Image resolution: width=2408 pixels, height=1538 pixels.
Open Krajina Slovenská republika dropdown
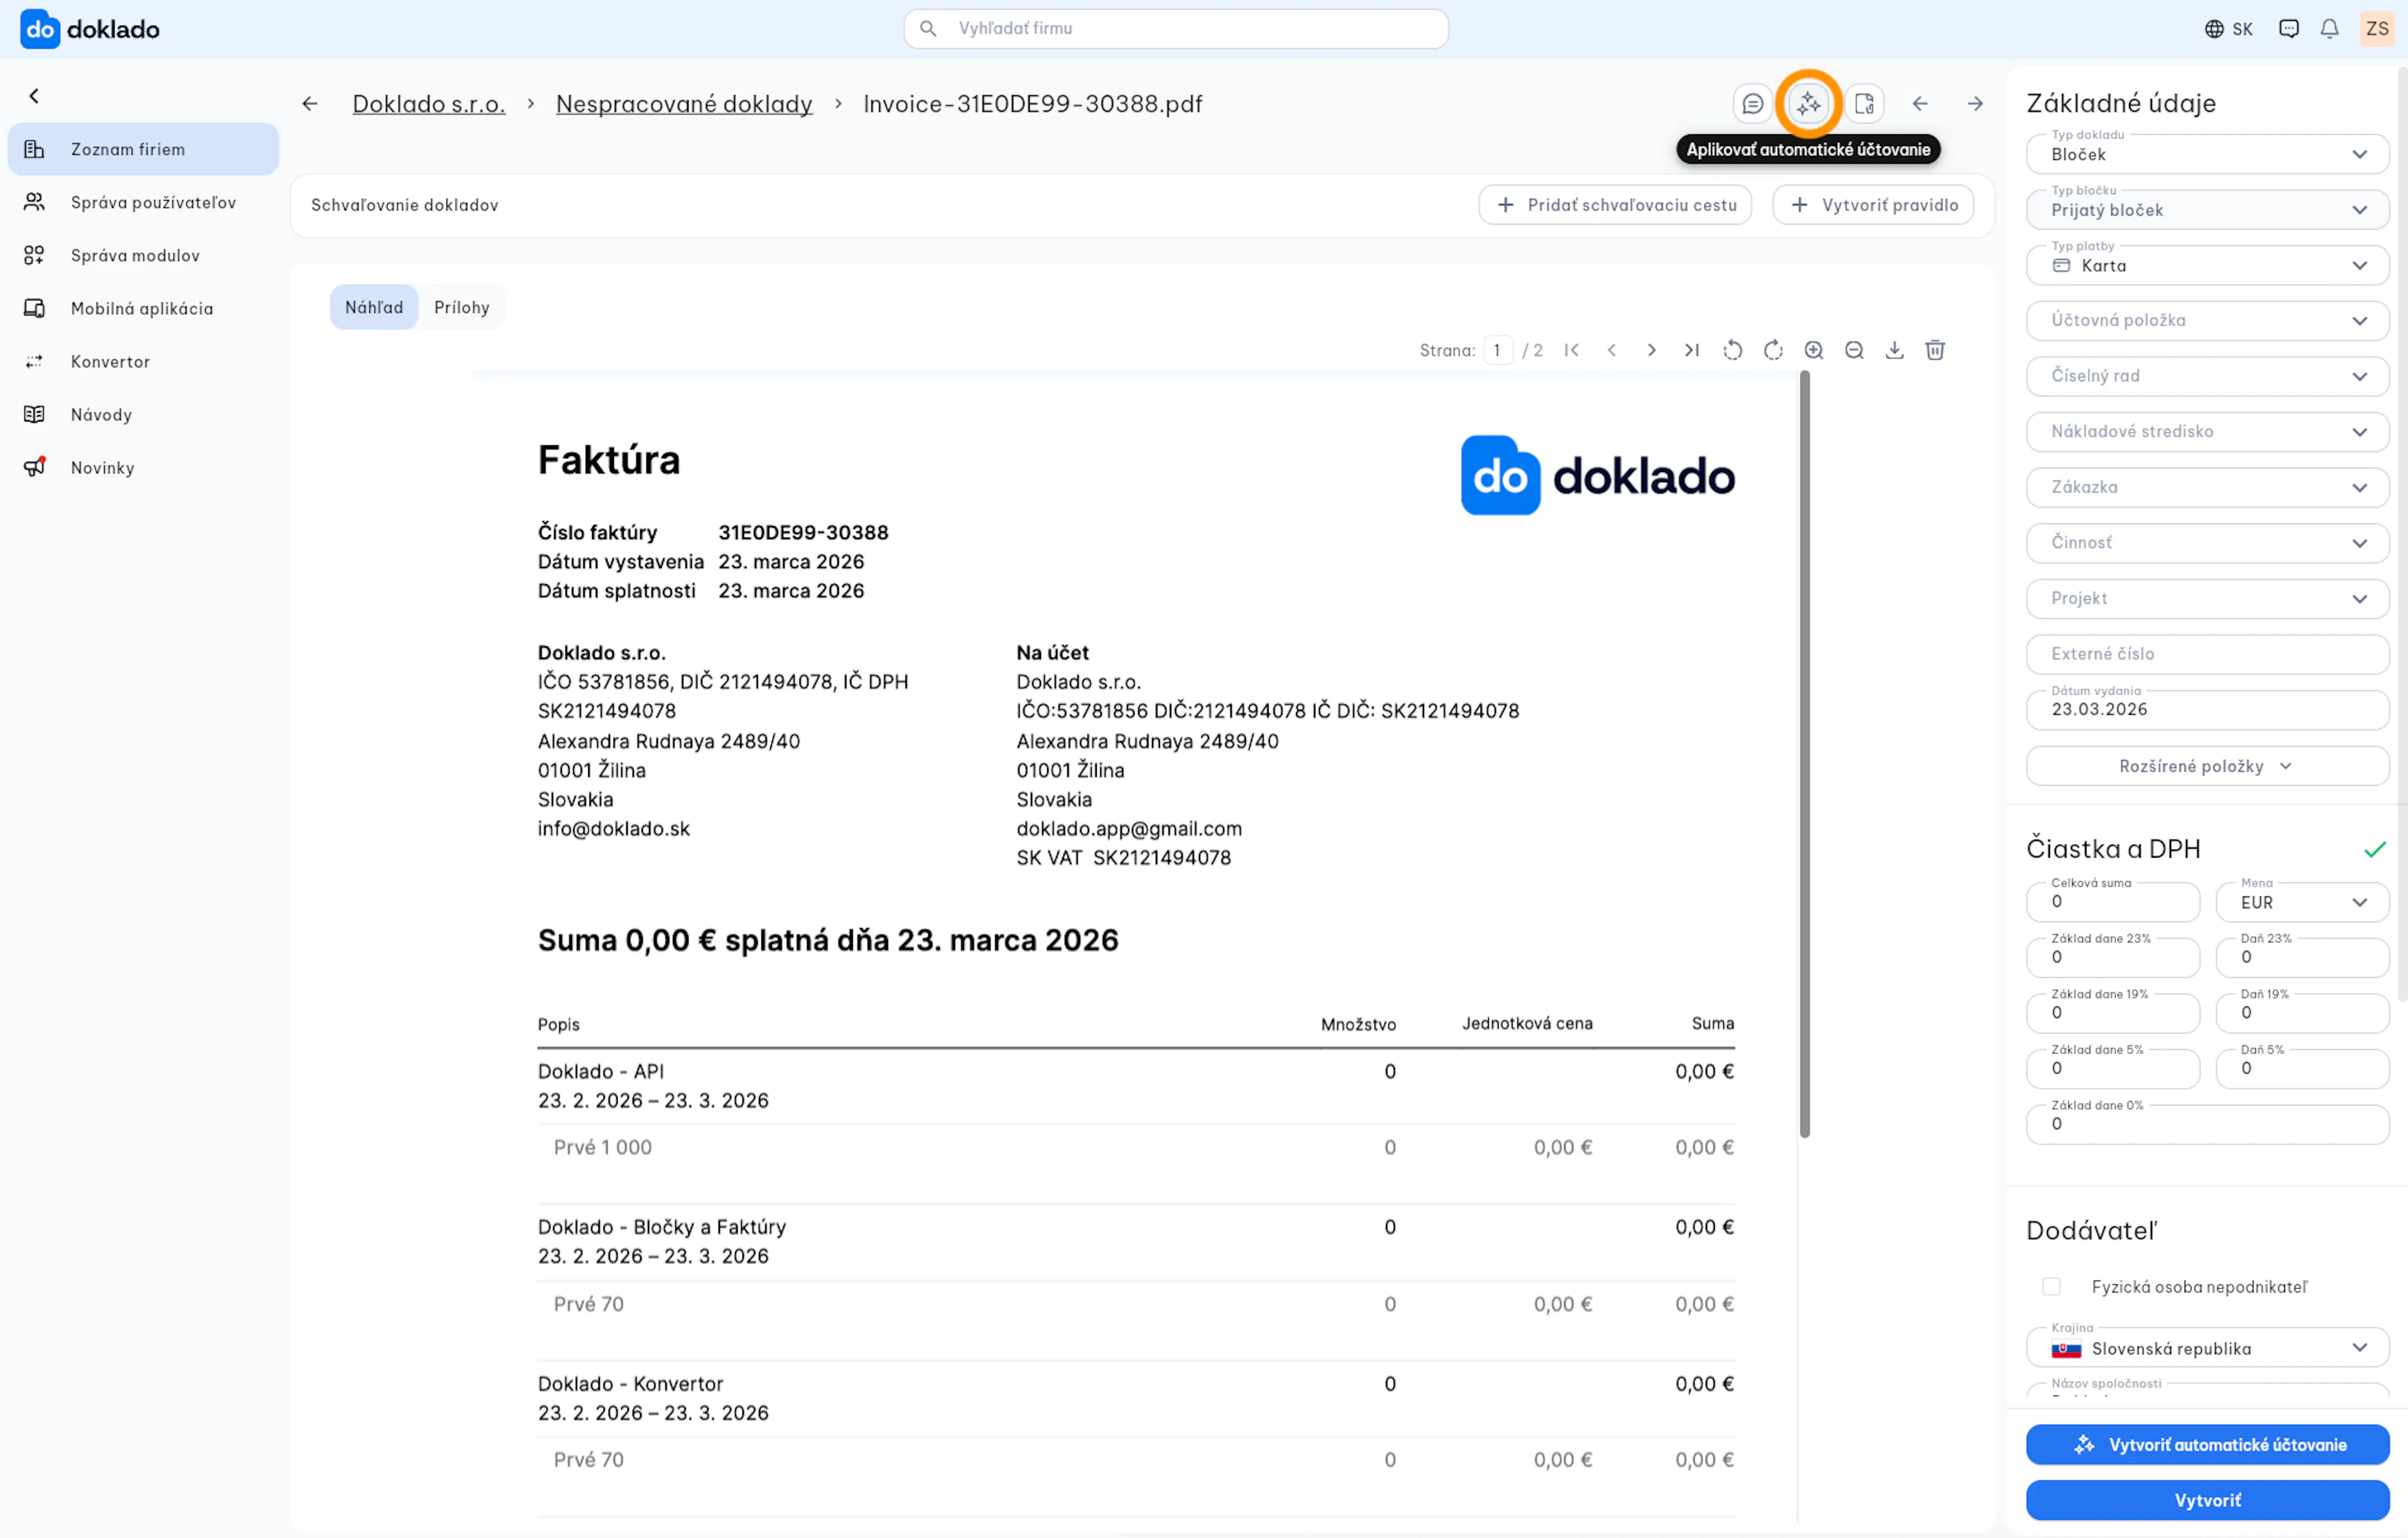pos(2207,1348)
